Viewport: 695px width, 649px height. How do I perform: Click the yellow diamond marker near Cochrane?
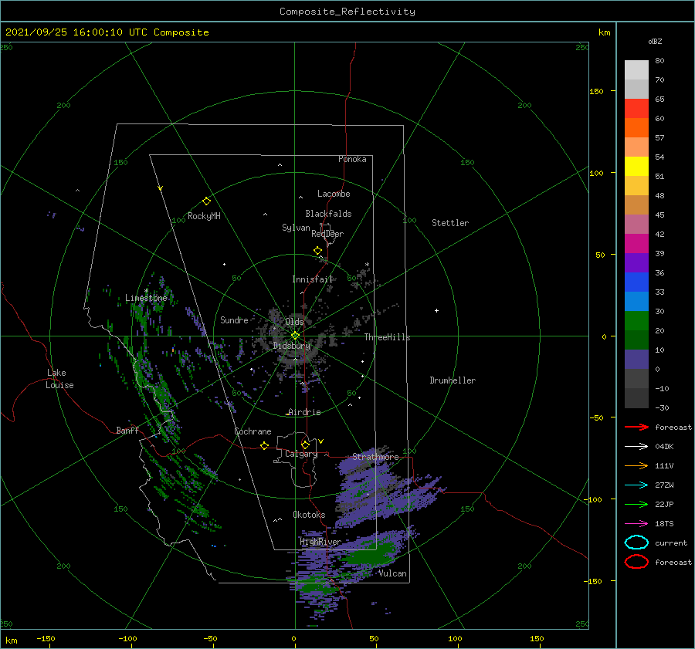(x=265, y=445)
